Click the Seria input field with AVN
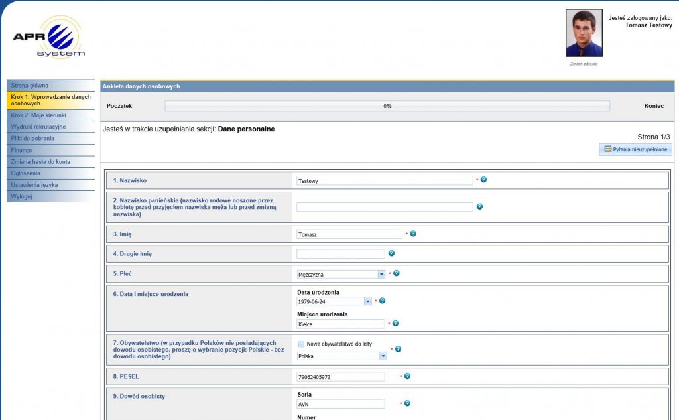 tap(340, 404)
